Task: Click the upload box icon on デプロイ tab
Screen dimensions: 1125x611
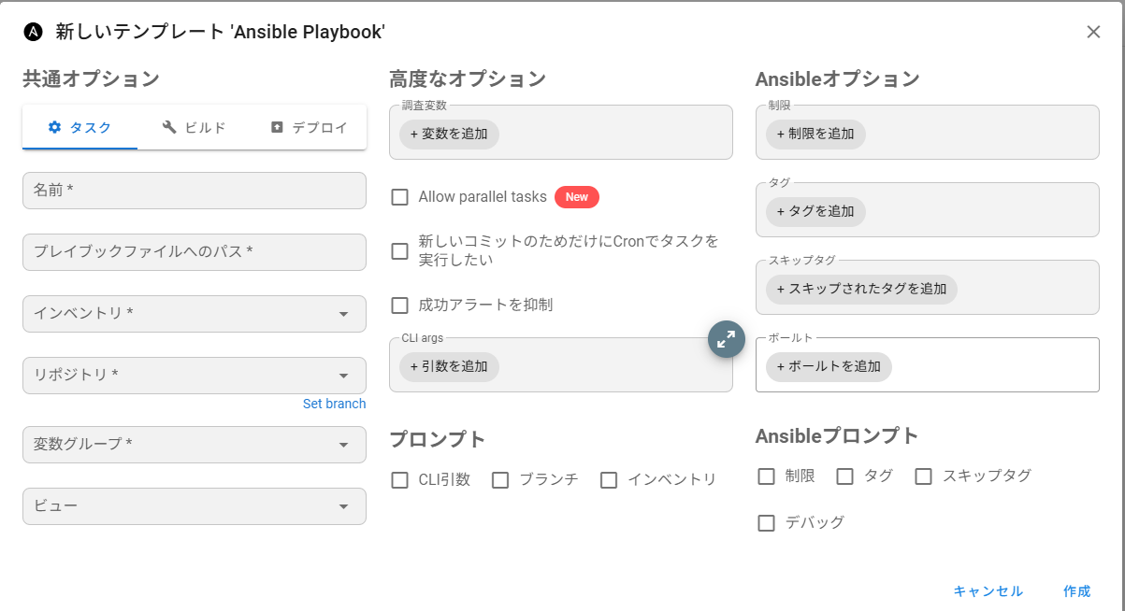Action: point(277,127)
